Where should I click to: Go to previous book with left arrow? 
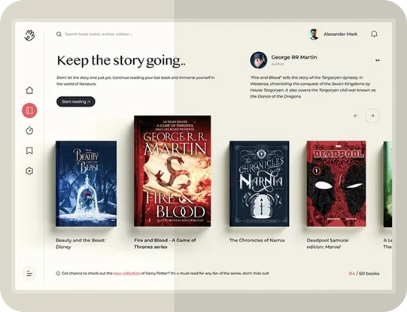356,116
